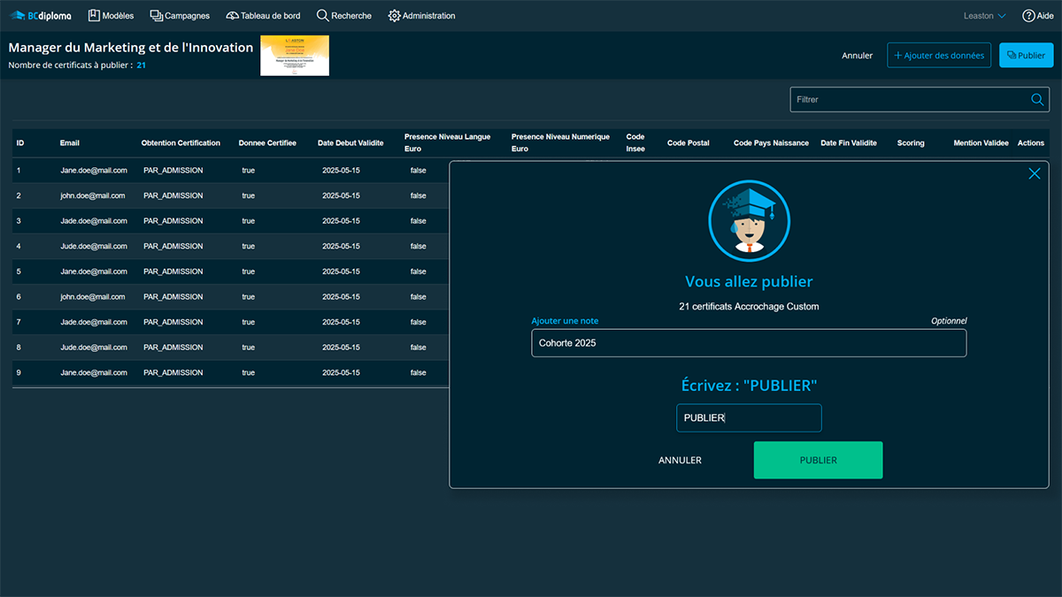1062x597 pixels.
Task: Click the blue Publier header button
Action: (x=1025, y=56)
